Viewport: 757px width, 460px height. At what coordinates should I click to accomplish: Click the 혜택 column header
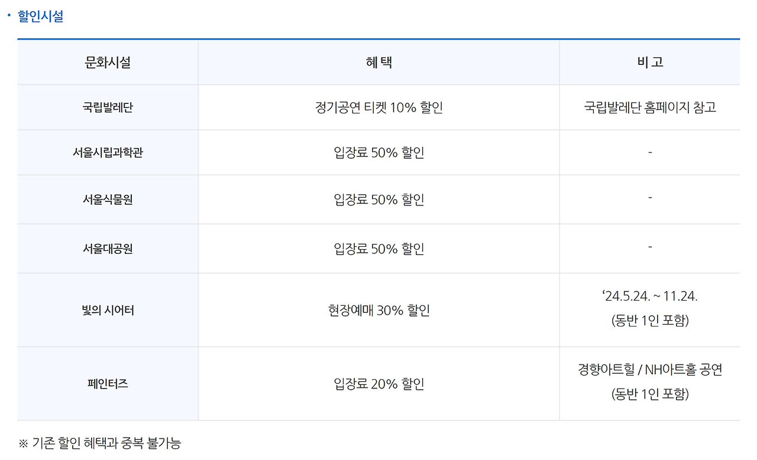(378, 63)
